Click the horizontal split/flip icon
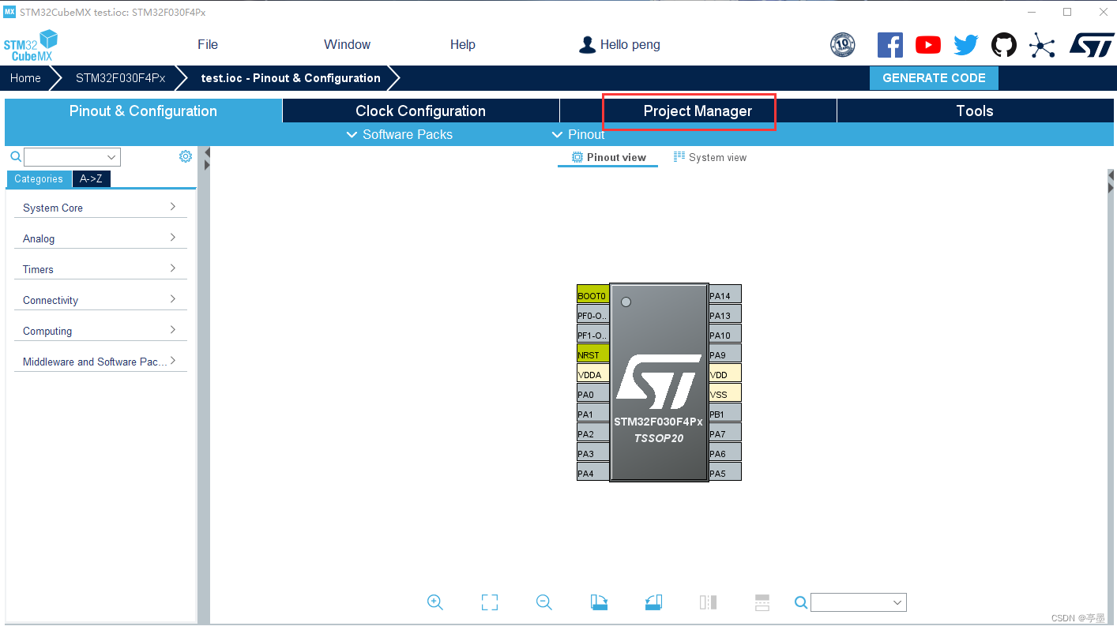The height and width of the screenshot is (630, 1117). coord(762,602)
